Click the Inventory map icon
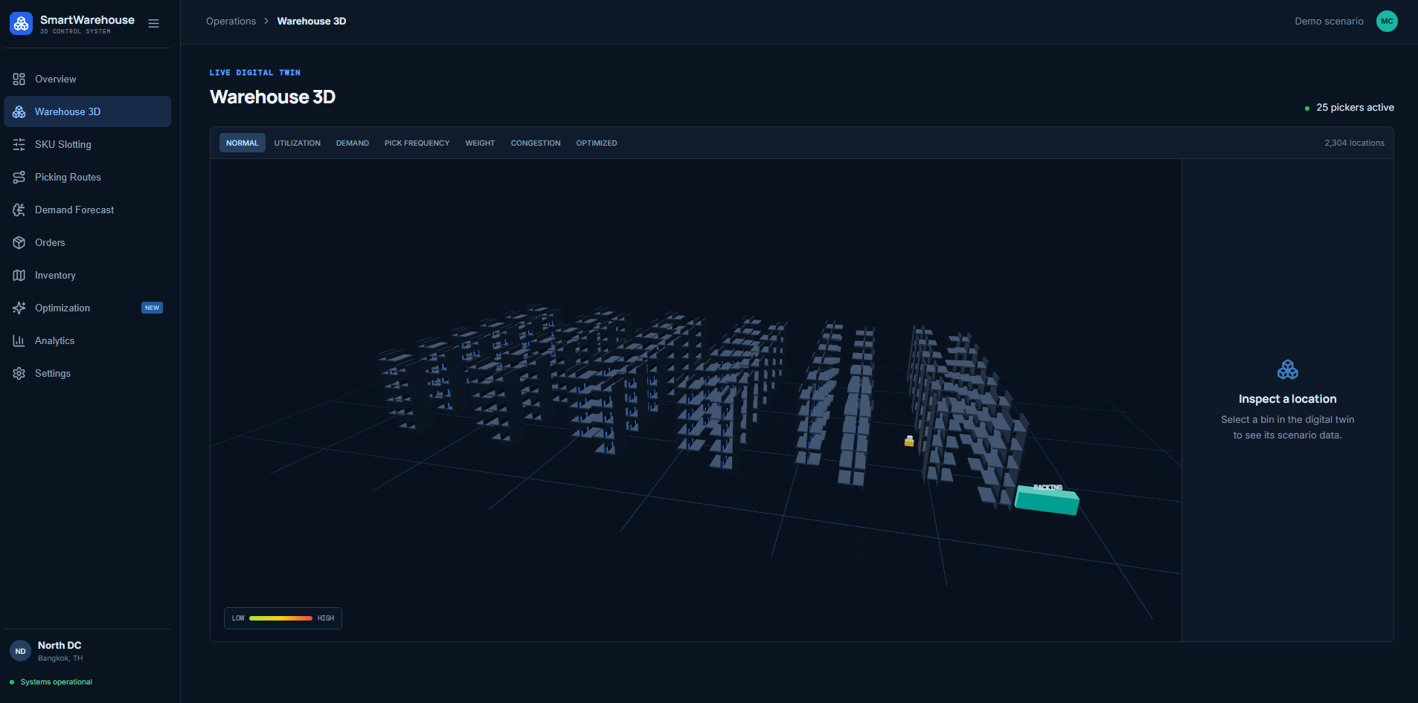This screenshot has height=703, width=1418. (x=19, y=276)
